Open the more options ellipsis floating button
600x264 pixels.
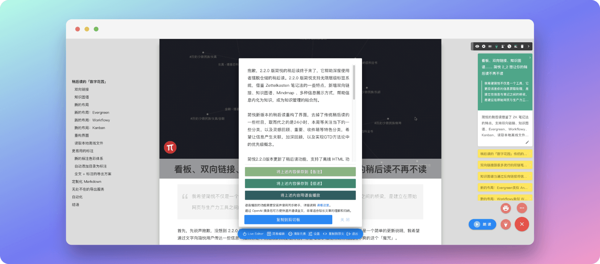click(x=522, y=208)
